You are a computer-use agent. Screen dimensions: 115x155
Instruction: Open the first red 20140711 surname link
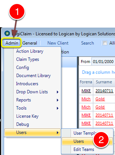coord(104,115)
